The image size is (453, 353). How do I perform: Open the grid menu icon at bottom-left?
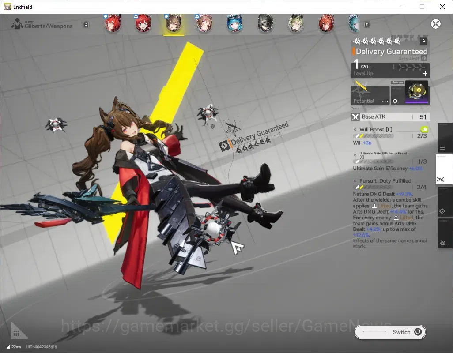pyautogui.click(x=16, y=334)
